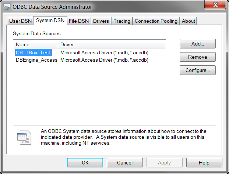Confirm with the OK button
Image resolution: width=229 pixels, height=174 pixels.
click(x=85, y=163)
